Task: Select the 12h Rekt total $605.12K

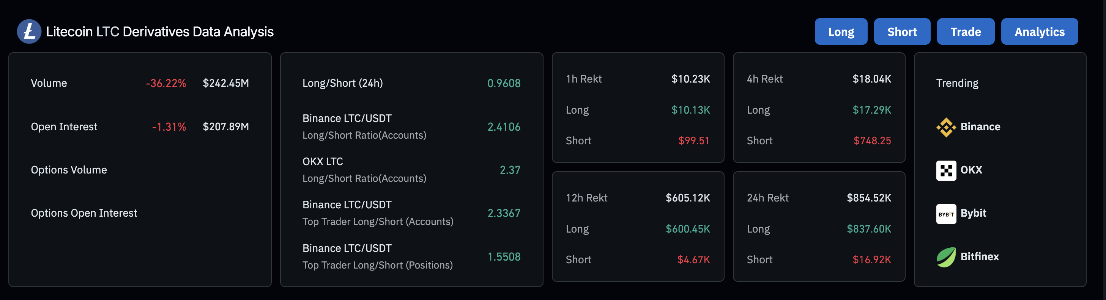Action: (687, 198)
